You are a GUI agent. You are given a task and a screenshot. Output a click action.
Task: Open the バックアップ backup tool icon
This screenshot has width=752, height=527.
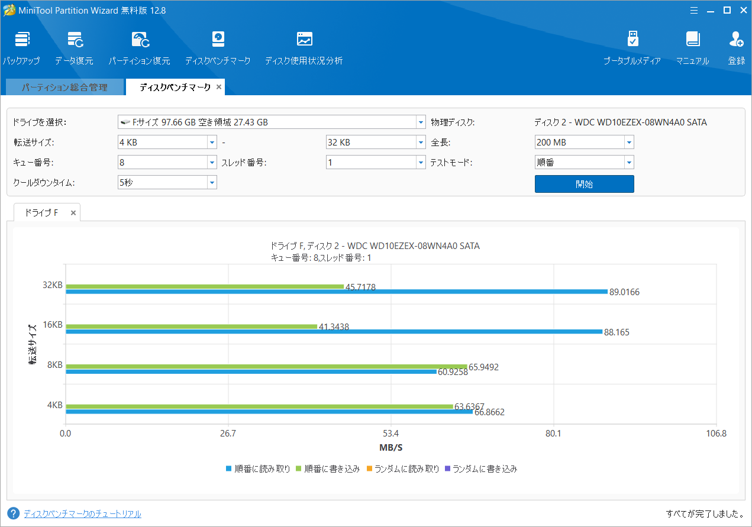pos(21,40)
